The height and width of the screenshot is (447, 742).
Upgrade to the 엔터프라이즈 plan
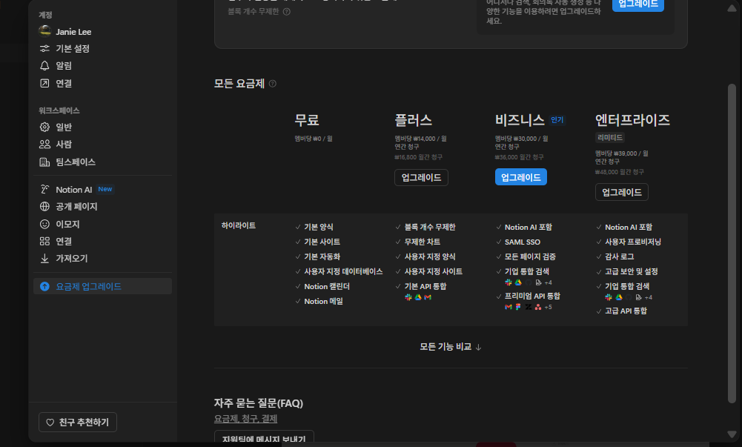[x=622, y=192]
